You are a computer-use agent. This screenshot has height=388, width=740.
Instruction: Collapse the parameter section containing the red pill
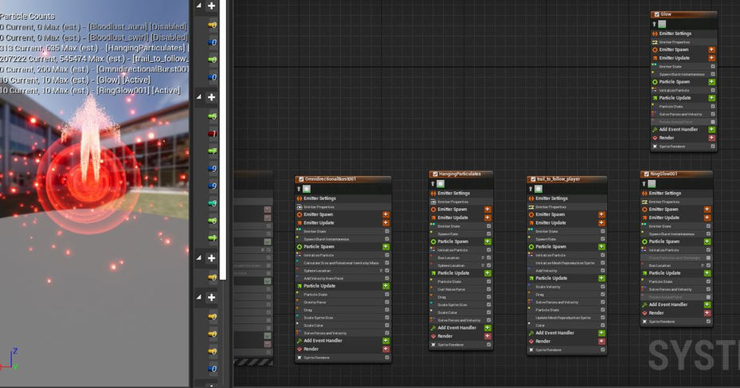[x=198, y=97]
